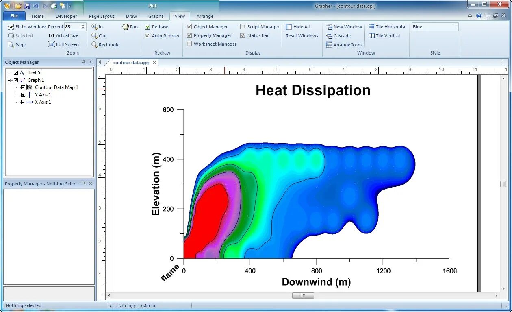
Task: Expand the quick access toolbar customize arrow
Action: 70,6
